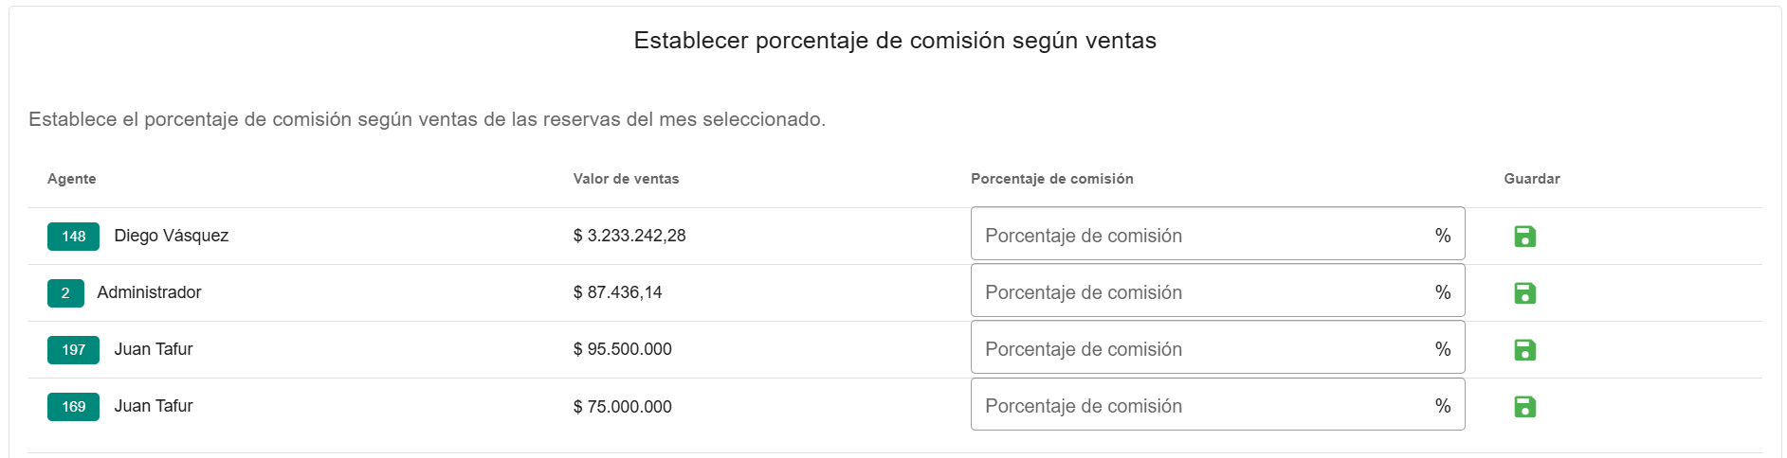
Task: Focus Diego Vásquez commission percentage field
Action: tap(1199, 235)
